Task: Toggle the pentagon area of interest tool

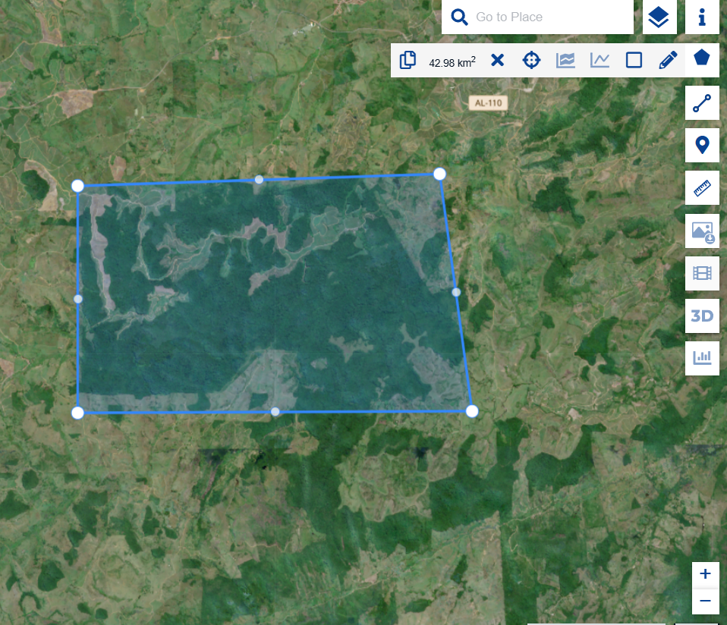Action: click(x=701, y=58)
